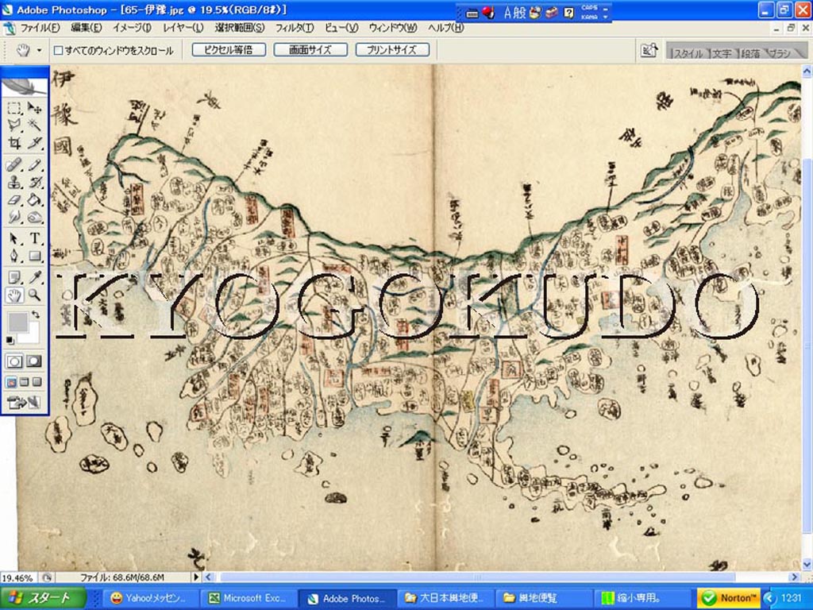
Task: Select the Clone Stamp tool
Action: 14,183
